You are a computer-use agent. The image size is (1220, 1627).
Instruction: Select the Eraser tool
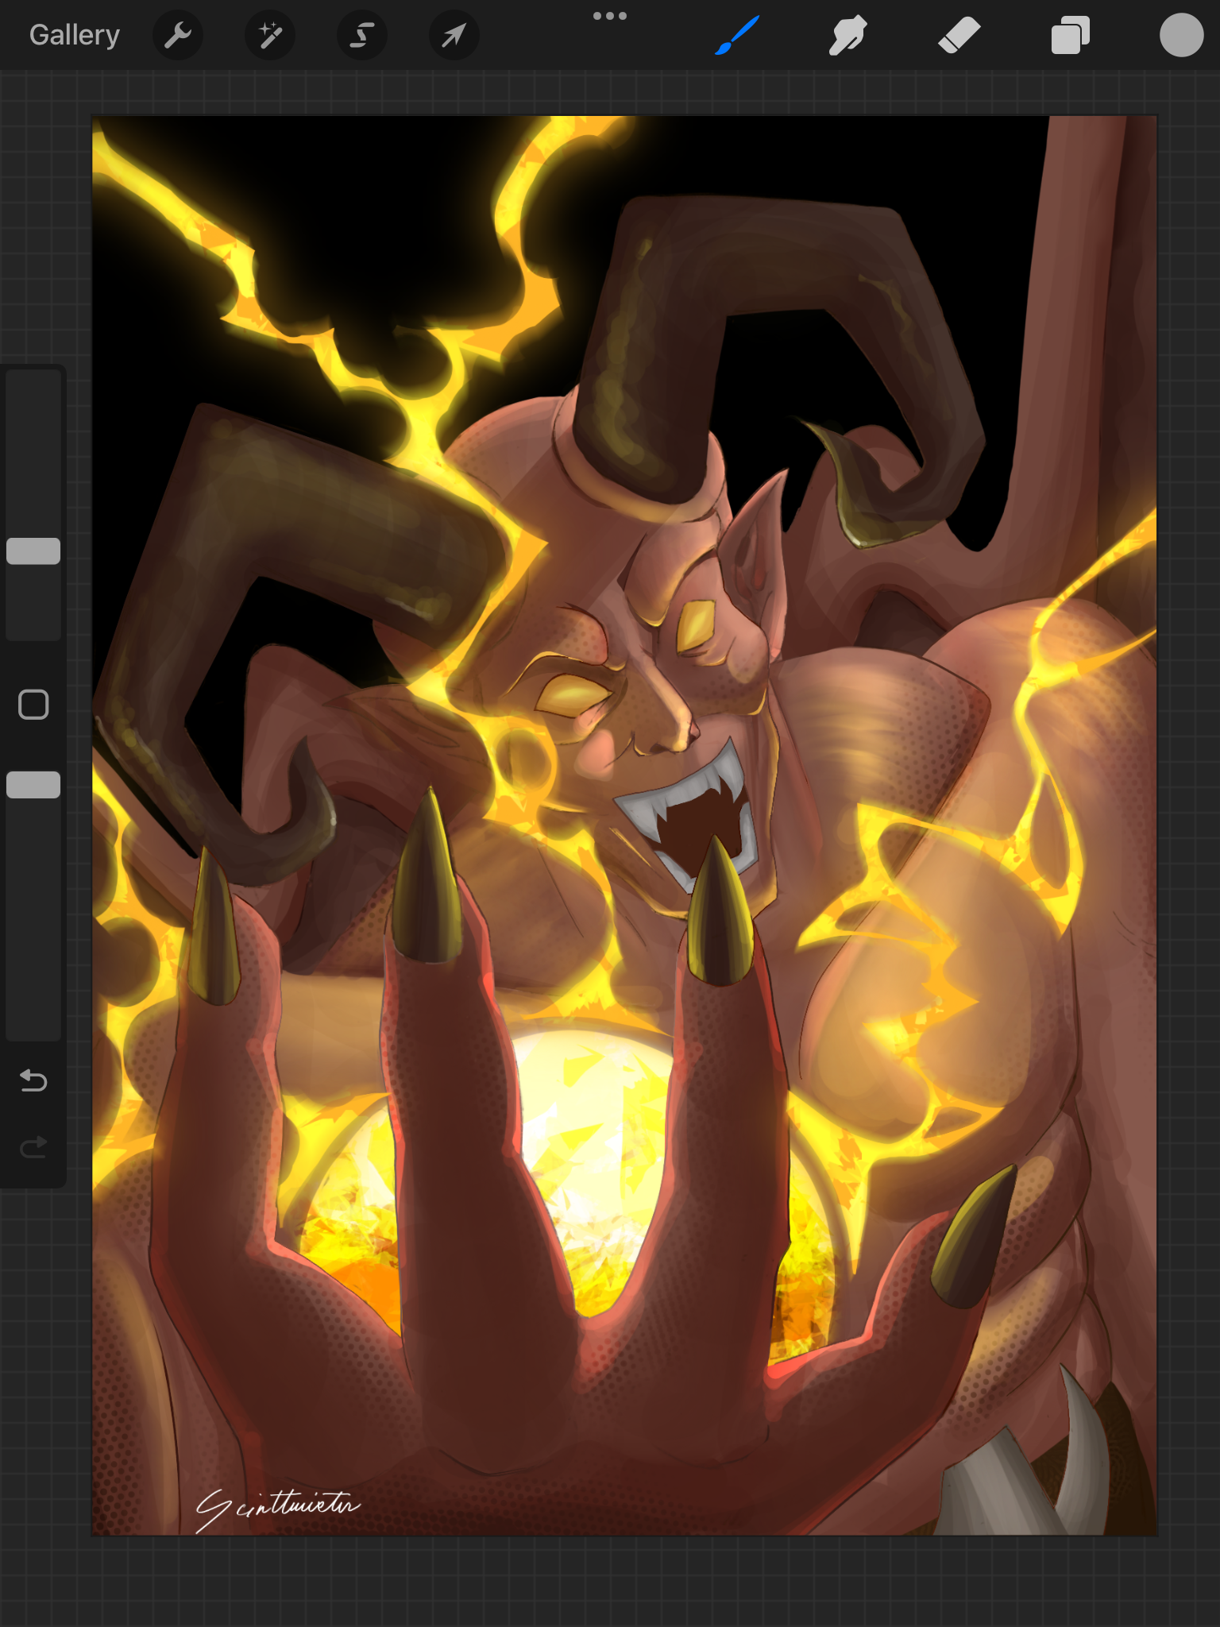tap(959, 36)
